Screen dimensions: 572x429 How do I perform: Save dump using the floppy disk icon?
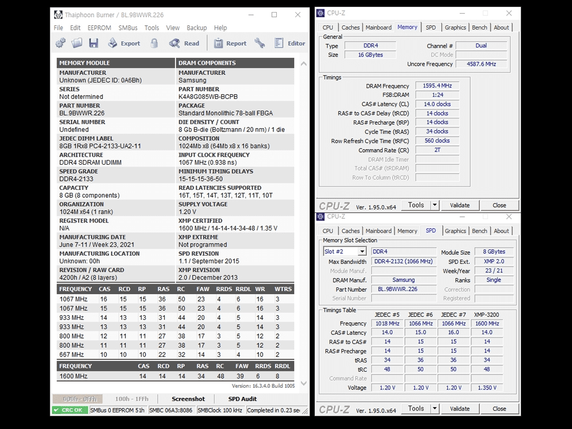click(x=94, y=43)
